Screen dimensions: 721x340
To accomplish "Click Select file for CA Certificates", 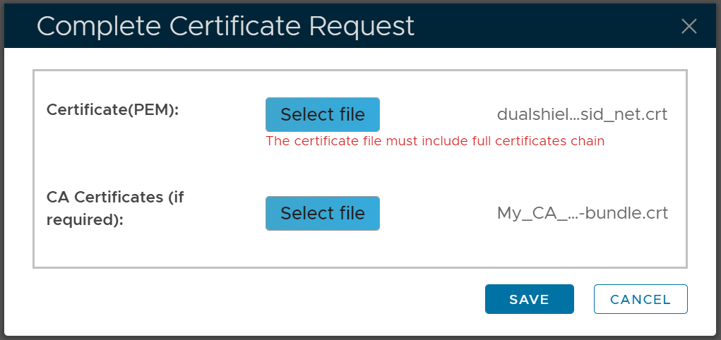I will [x=323, y=213].
